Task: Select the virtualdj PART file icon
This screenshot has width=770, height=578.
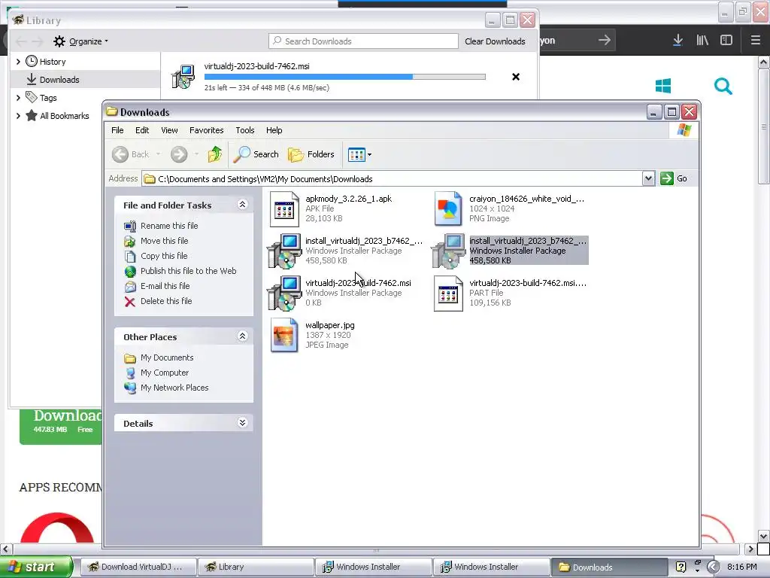Action: pyautogui.click(x=448, y=294)
